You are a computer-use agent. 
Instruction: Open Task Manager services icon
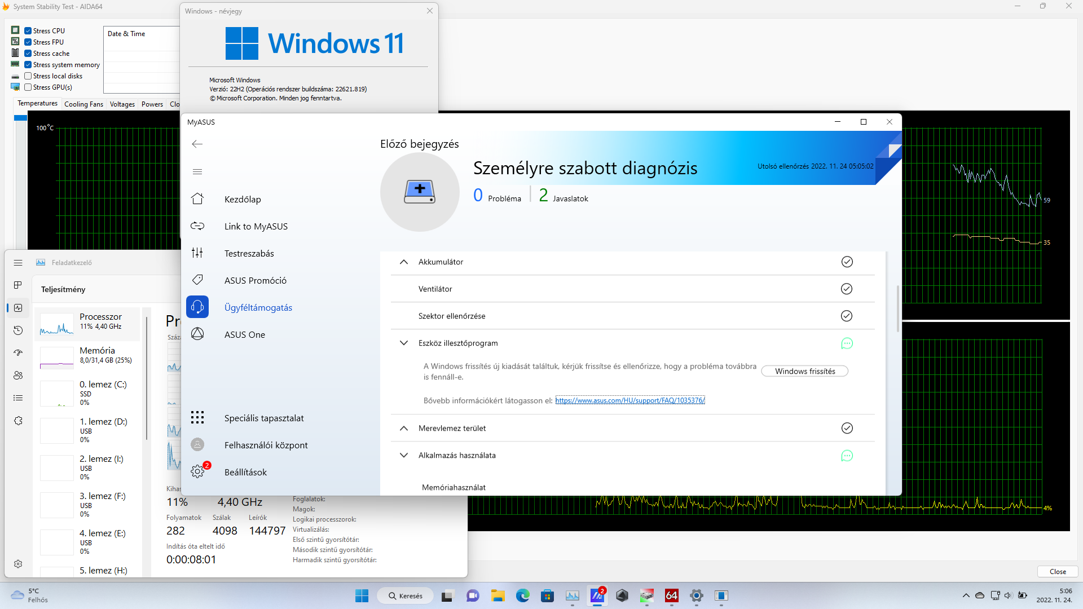point(18,421)
